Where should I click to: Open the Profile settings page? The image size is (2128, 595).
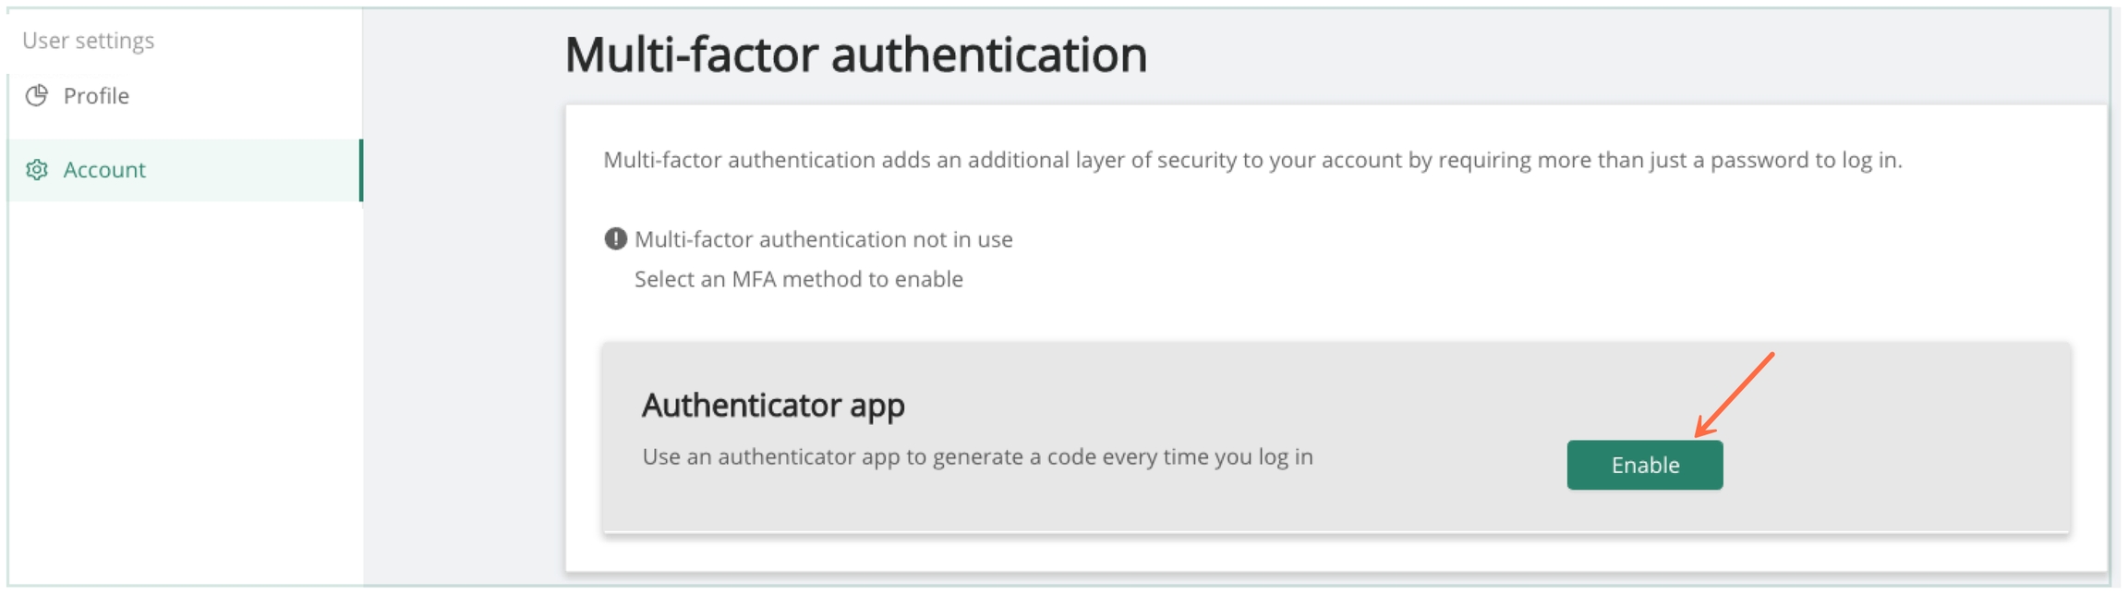(95, 96)
